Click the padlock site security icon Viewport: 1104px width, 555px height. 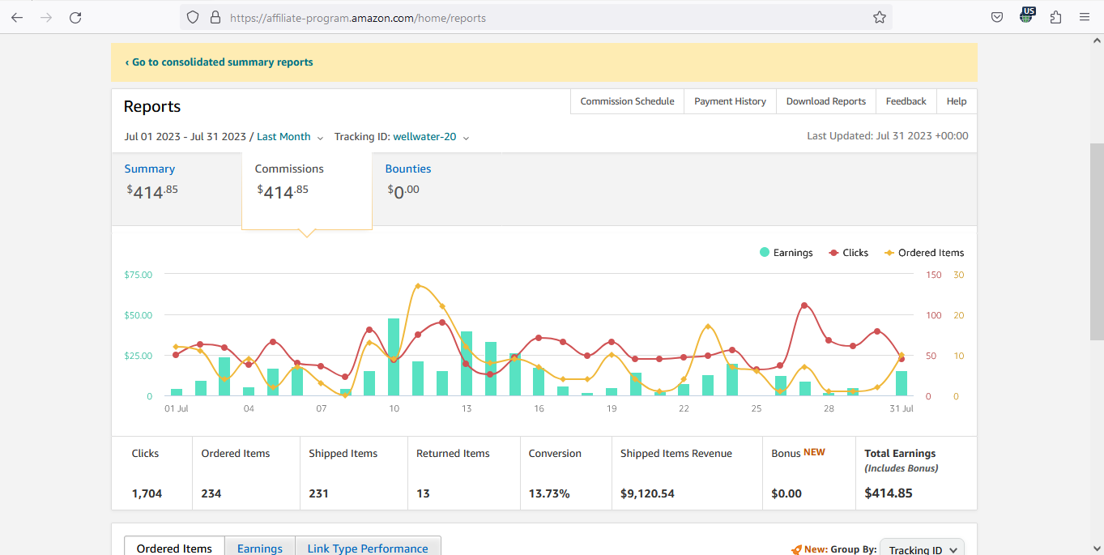[215, 17]
